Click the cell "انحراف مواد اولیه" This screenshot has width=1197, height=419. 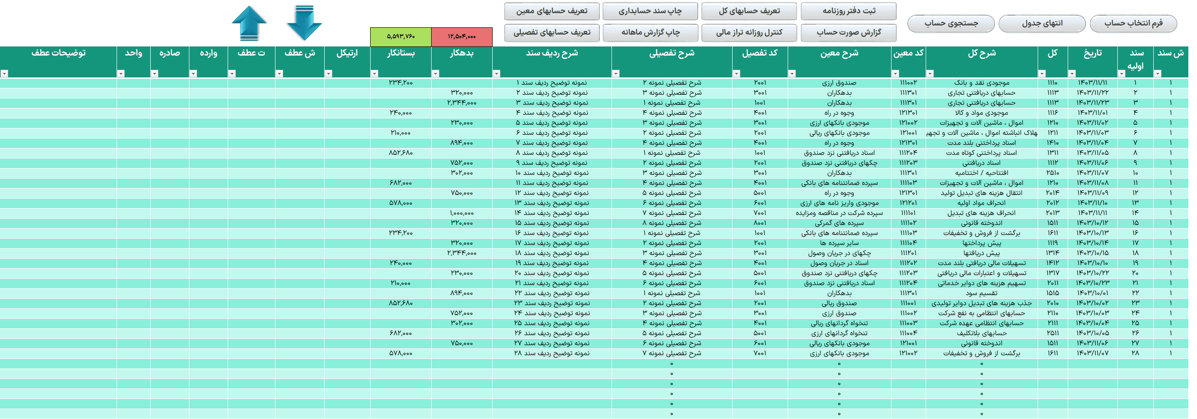[x=981, y=203]
